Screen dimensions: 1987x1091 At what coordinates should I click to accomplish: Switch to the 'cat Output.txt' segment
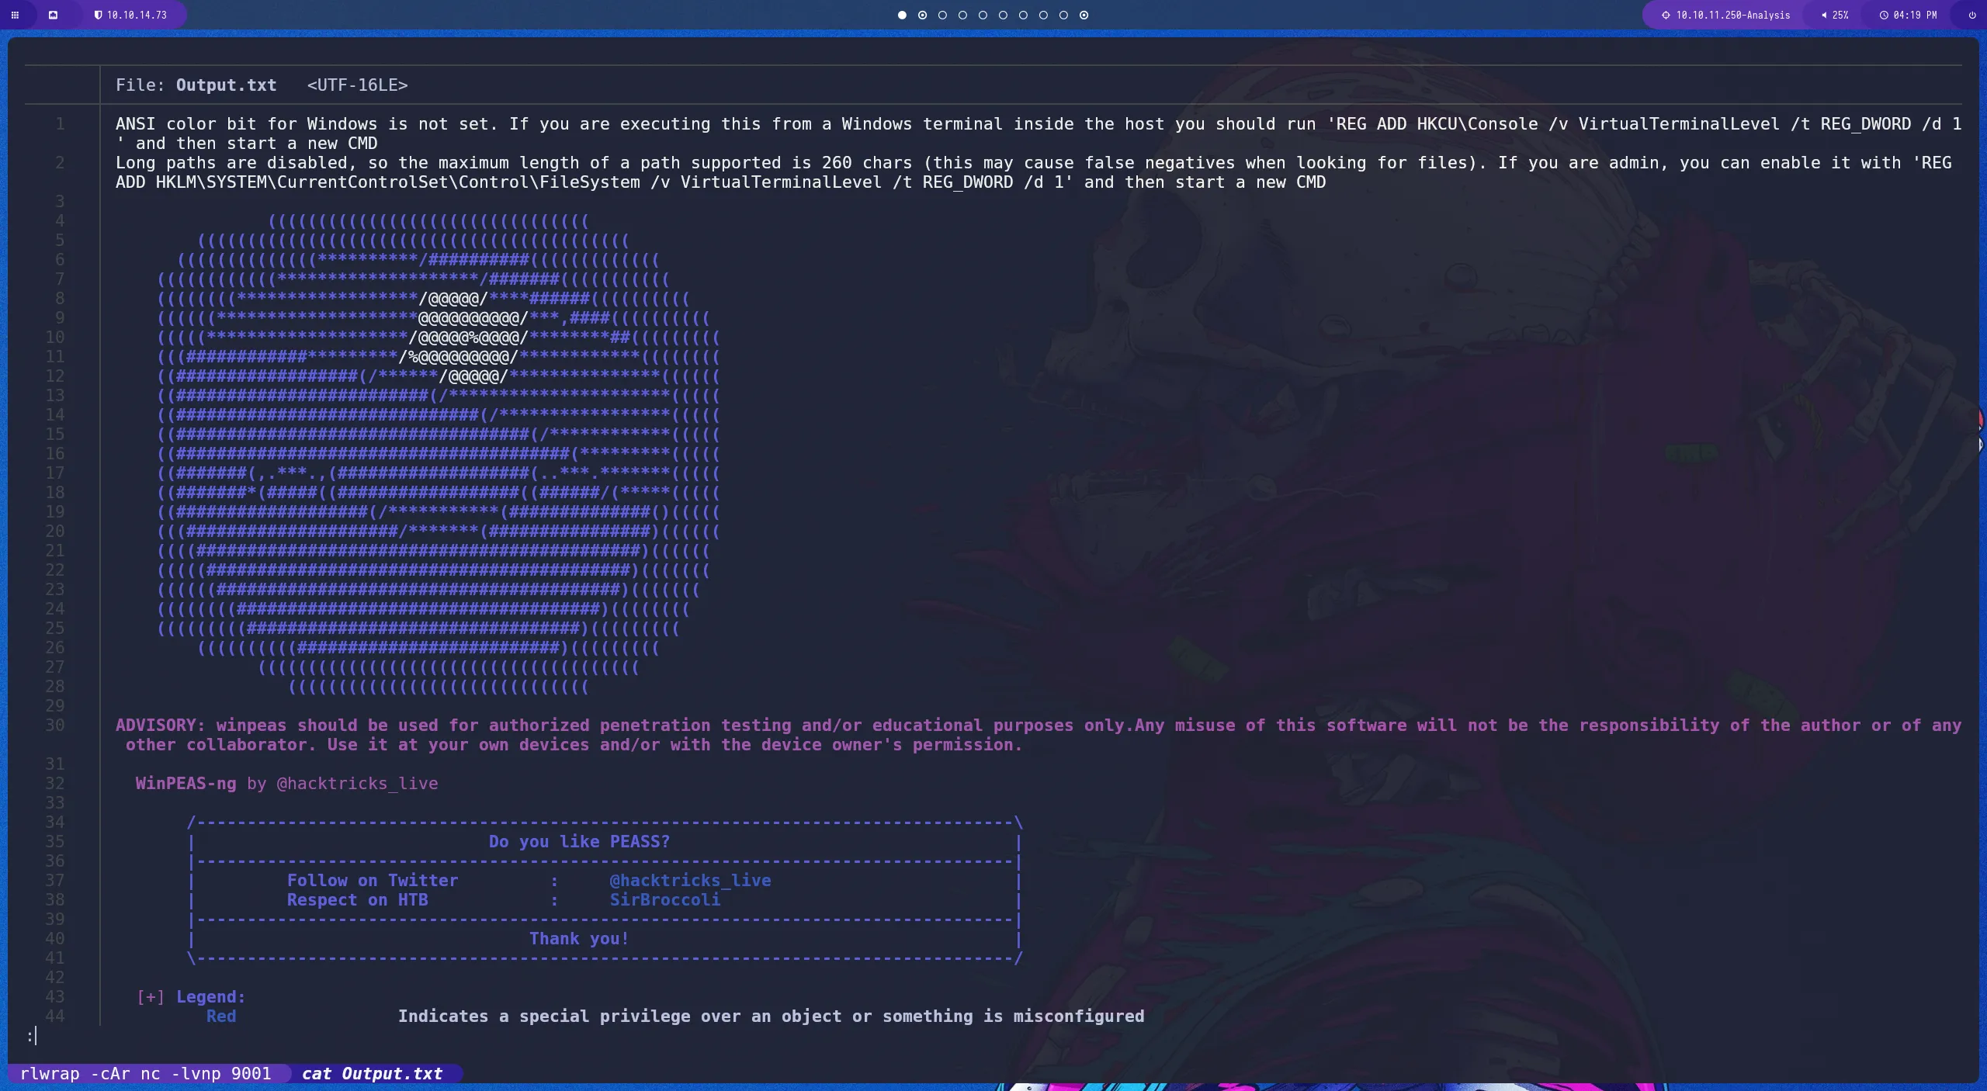click(x=371, y=1073)
